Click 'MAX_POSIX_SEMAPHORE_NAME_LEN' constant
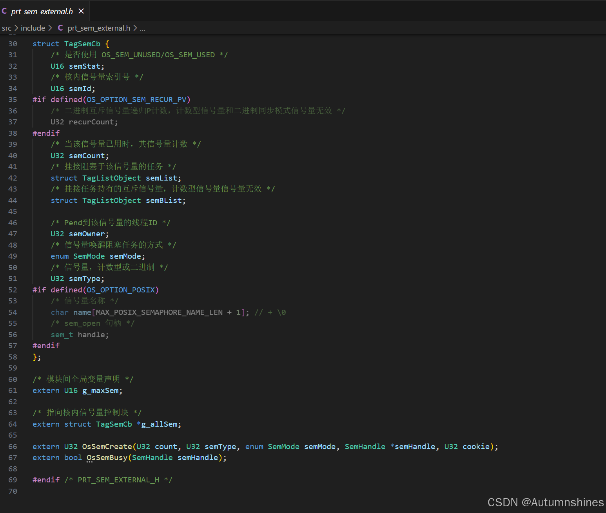This screenshot has height=513, width=606. pos(159,312)
